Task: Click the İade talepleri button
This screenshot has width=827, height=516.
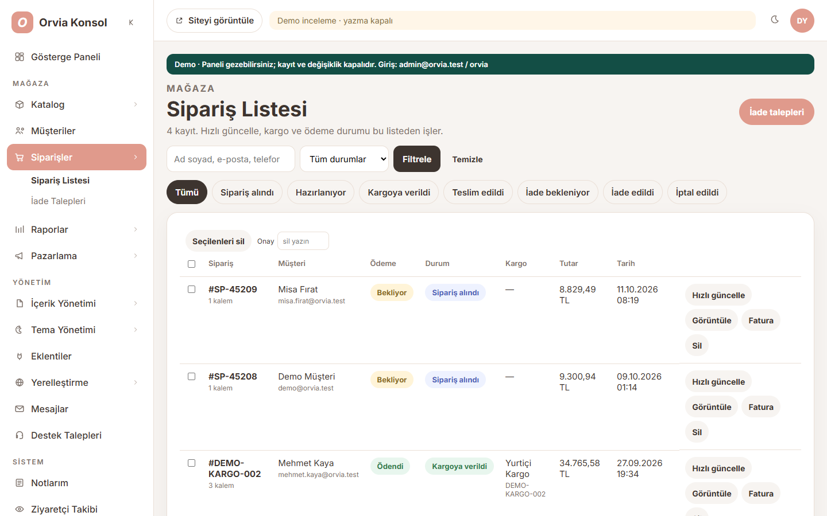Action: click(x=776, y=112)
